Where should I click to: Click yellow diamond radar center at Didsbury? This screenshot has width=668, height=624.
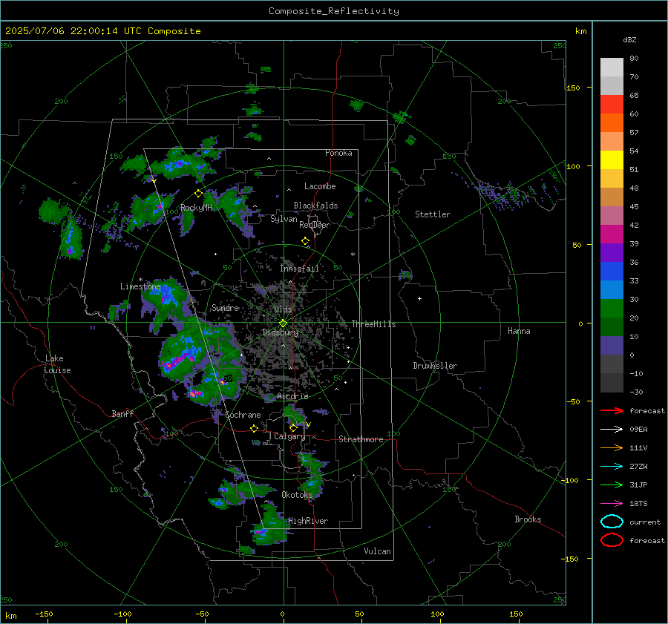283,324
